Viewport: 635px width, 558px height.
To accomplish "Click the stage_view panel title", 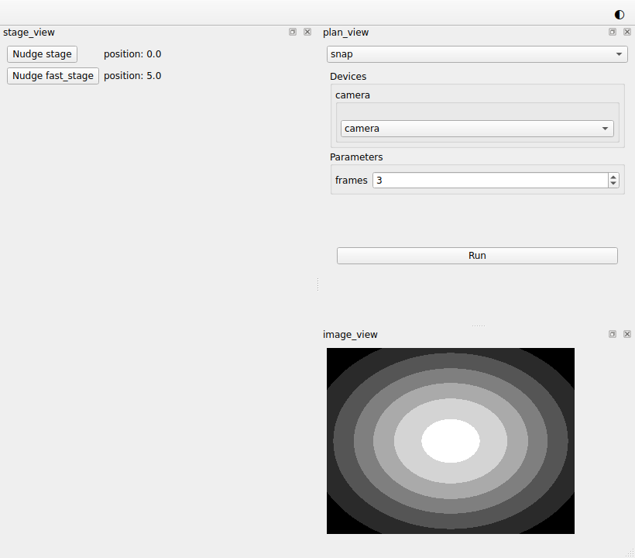I will click(29, 33).
